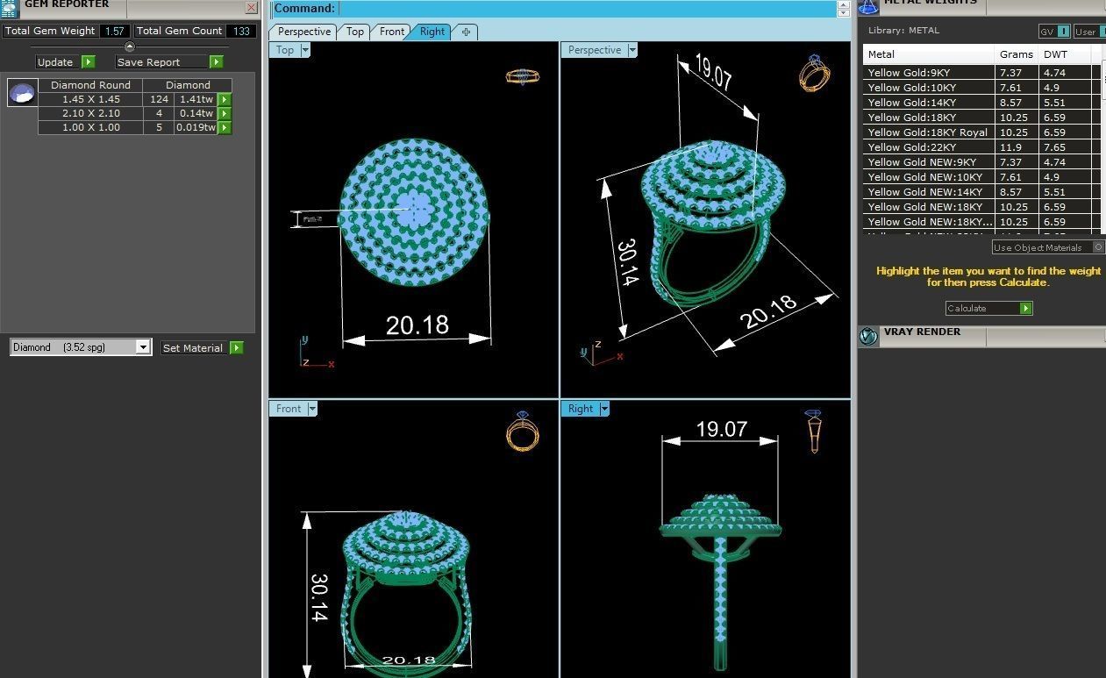This screenshot has width=1106, height=678.
Task: Click the green arrow beside Update
Action: click(89, 62)
